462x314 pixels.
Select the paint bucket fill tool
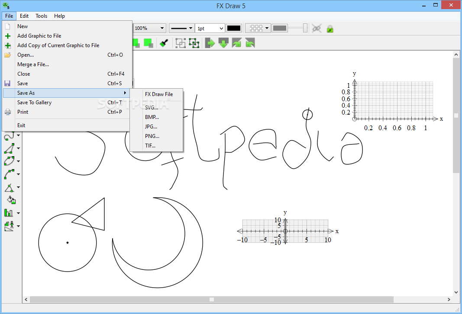click(x=11, y=200)
